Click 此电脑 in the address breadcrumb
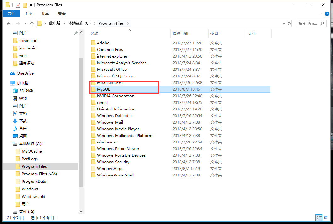Image resolution: width=333 pixels, height=224 pixels. pyautogui.click(x=55, y=23)
